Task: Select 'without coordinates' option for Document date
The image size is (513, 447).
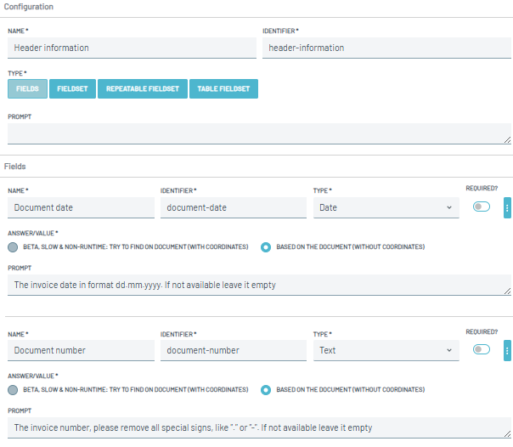Action: [x=266, y=247]
